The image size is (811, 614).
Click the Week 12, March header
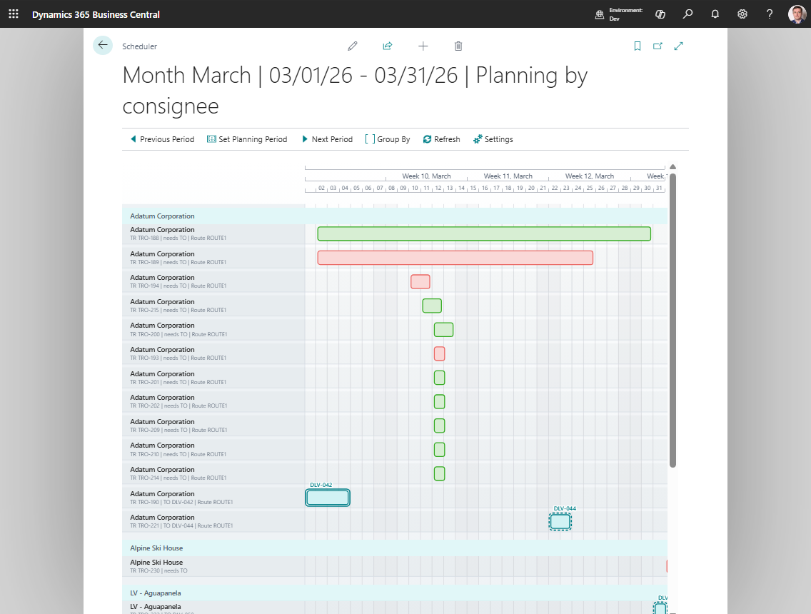[x=590, y=176]
